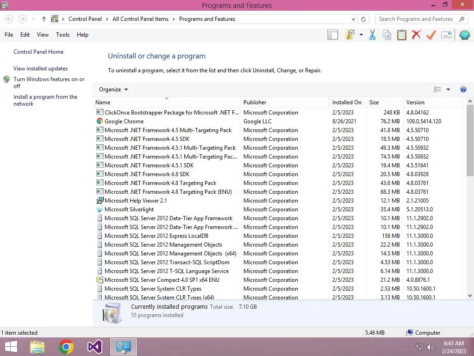
Task: Open View installed updates link
Action: 41,69
